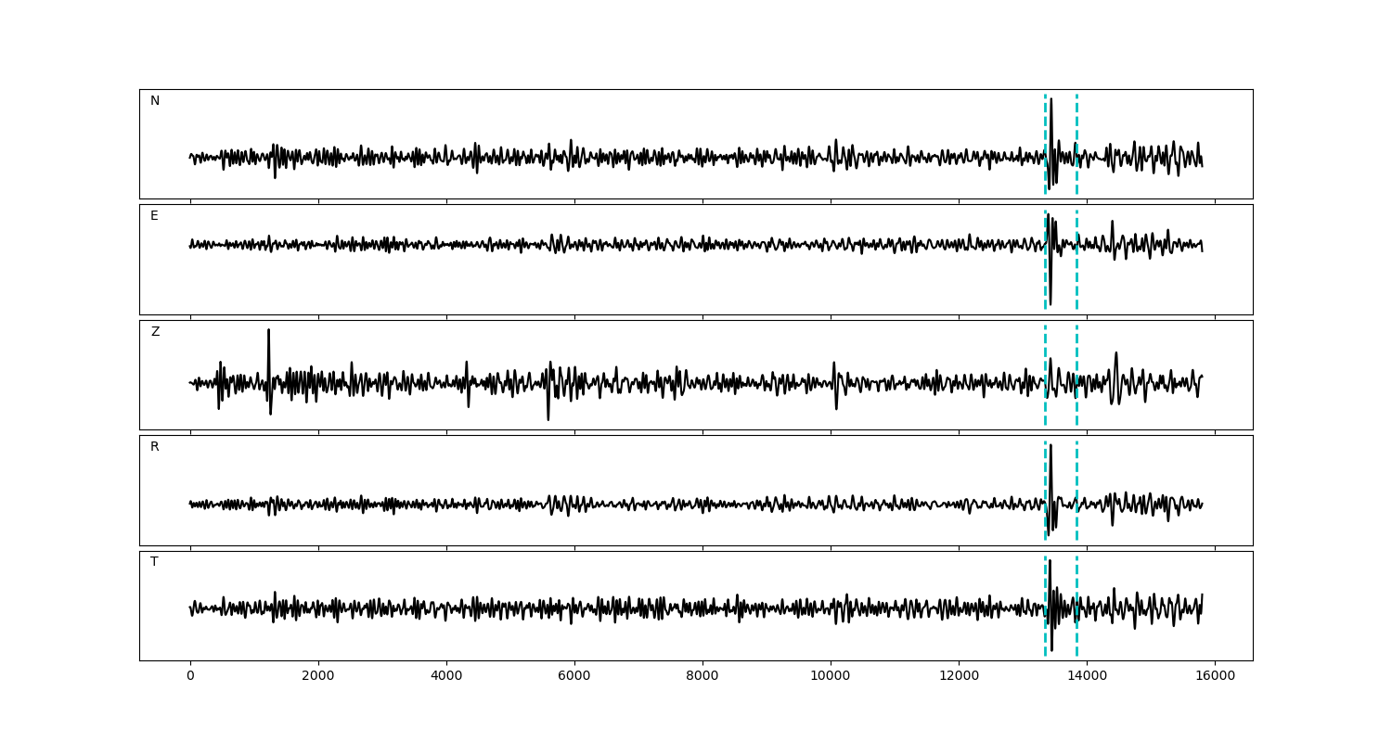Click the N panel label
The width and height of the screenshot is (1392, 742).
coord(155,101)
